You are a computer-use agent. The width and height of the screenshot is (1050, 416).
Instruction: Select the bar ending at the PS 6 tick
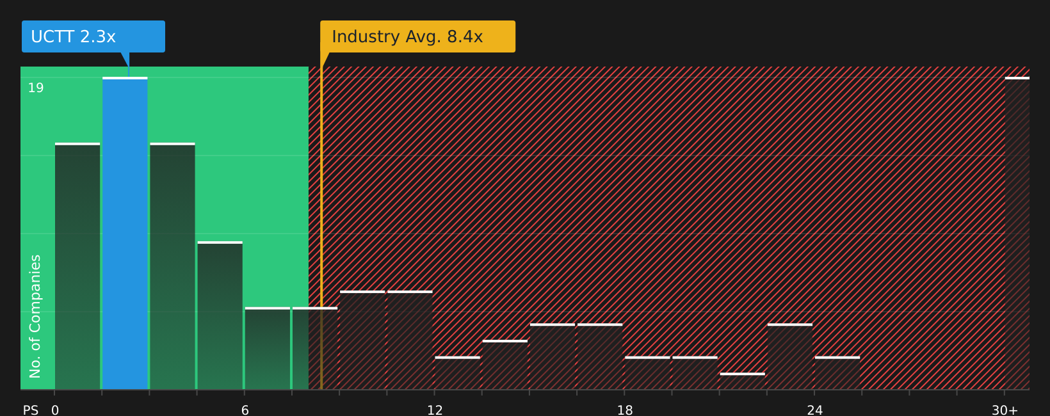tap(220, 315)
